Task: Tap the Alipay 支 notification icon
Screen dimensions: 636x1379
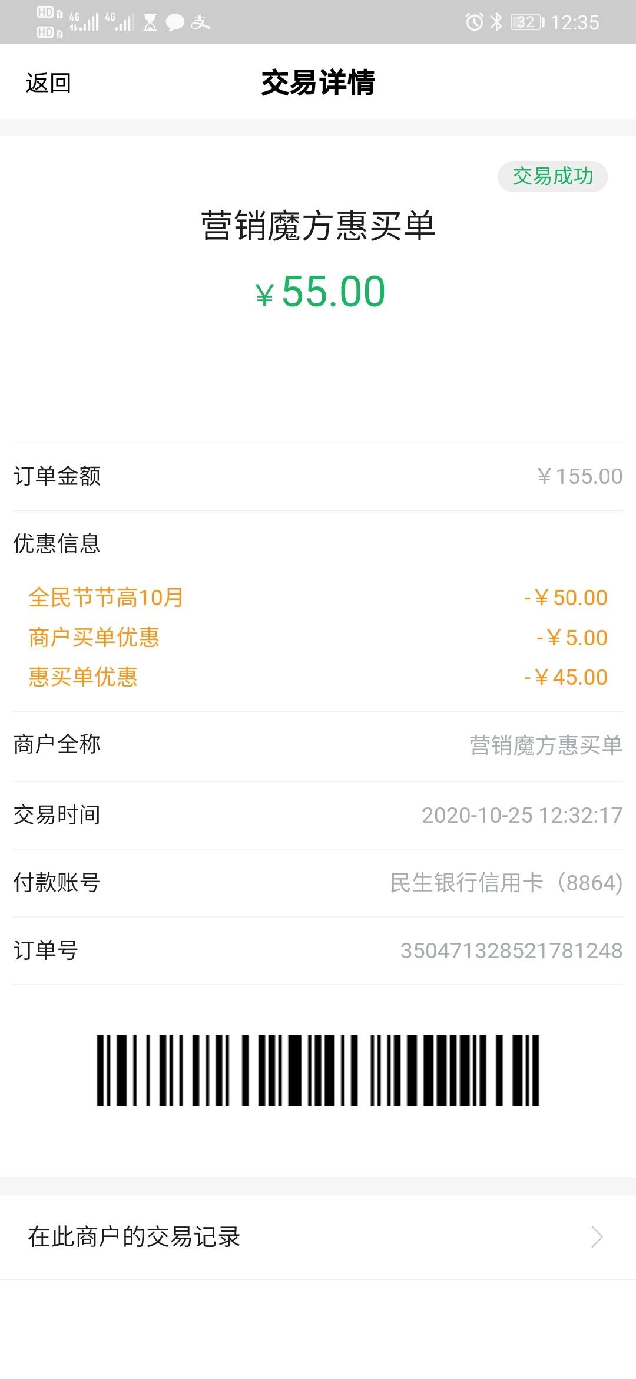Action: (x=200, y=22)
